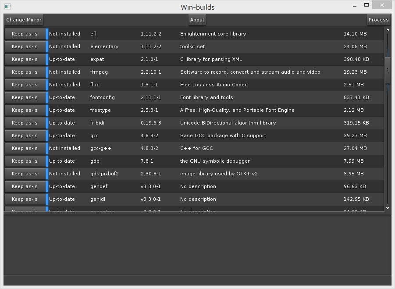Toggle Keep as-is action for flac
The image size is (395, 289).
(x=25, y=85)
